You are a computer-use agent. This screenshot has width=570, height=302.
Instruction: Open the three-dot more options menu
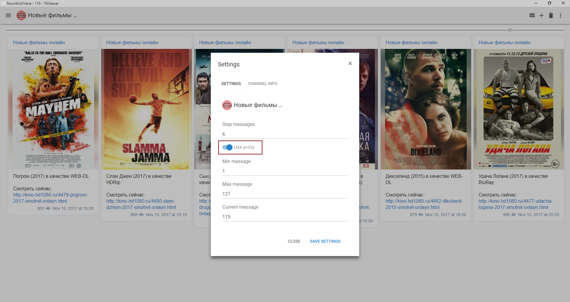[x=560, y=15]
